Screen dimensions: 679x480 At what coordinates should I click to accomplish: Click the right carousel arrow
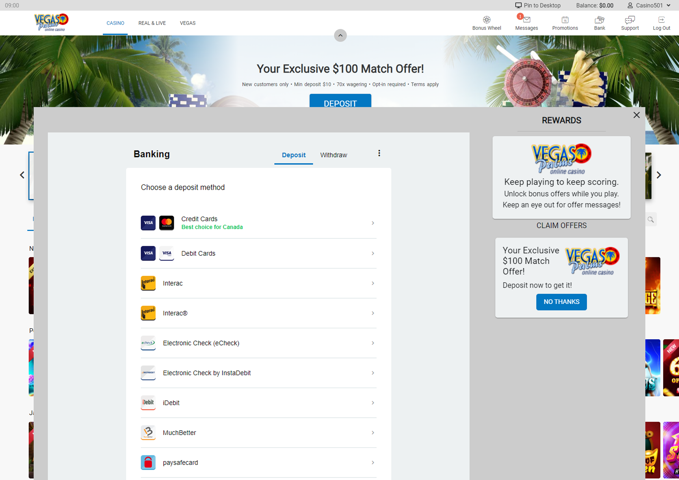click(658, 175)
